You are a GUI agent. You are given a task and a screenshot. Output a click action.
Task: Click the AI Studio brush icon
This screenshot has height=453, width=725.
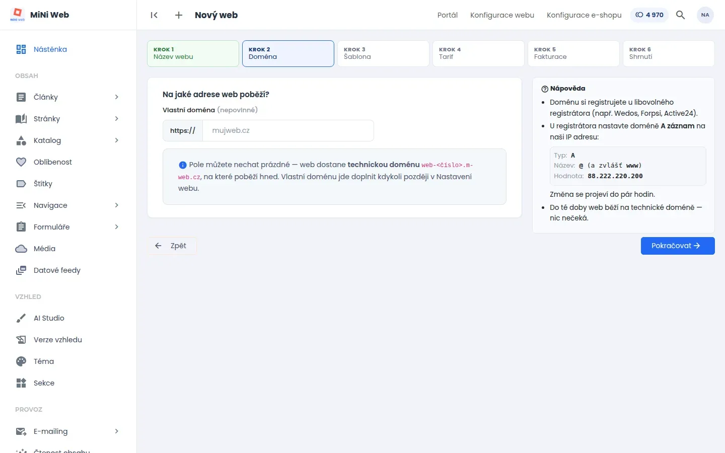coord(21,318)
